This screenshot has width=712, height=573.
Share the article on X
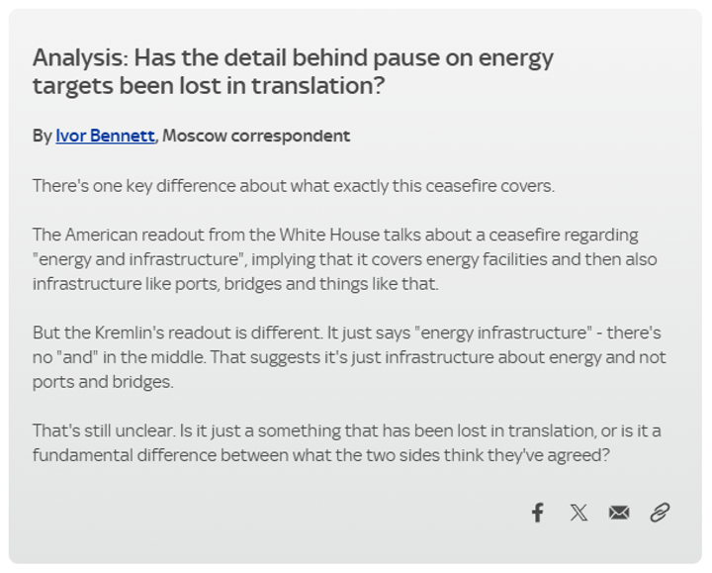click(x=578, y=512)
